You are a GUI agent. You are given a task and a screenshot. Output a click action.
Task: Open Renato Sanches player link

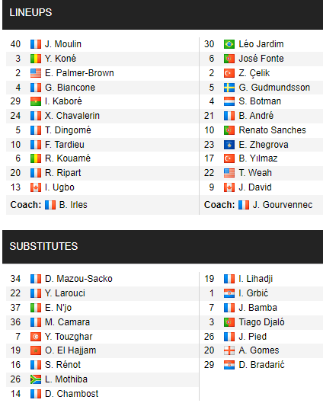tap(273, 130)
